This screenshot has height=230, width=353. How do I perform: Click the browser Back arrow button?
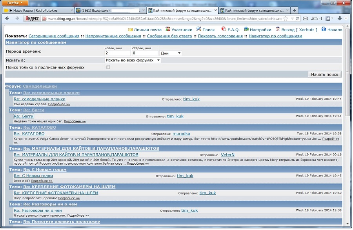[x=7, y=18]
